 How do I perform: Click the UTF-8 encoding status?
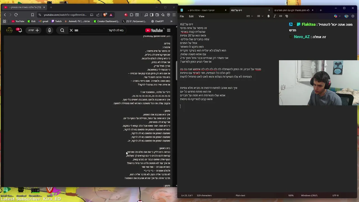click(335, 196)
